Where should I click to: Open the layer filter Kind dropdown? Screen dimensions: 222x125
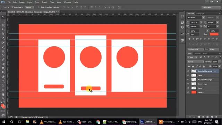coord(192,57)
